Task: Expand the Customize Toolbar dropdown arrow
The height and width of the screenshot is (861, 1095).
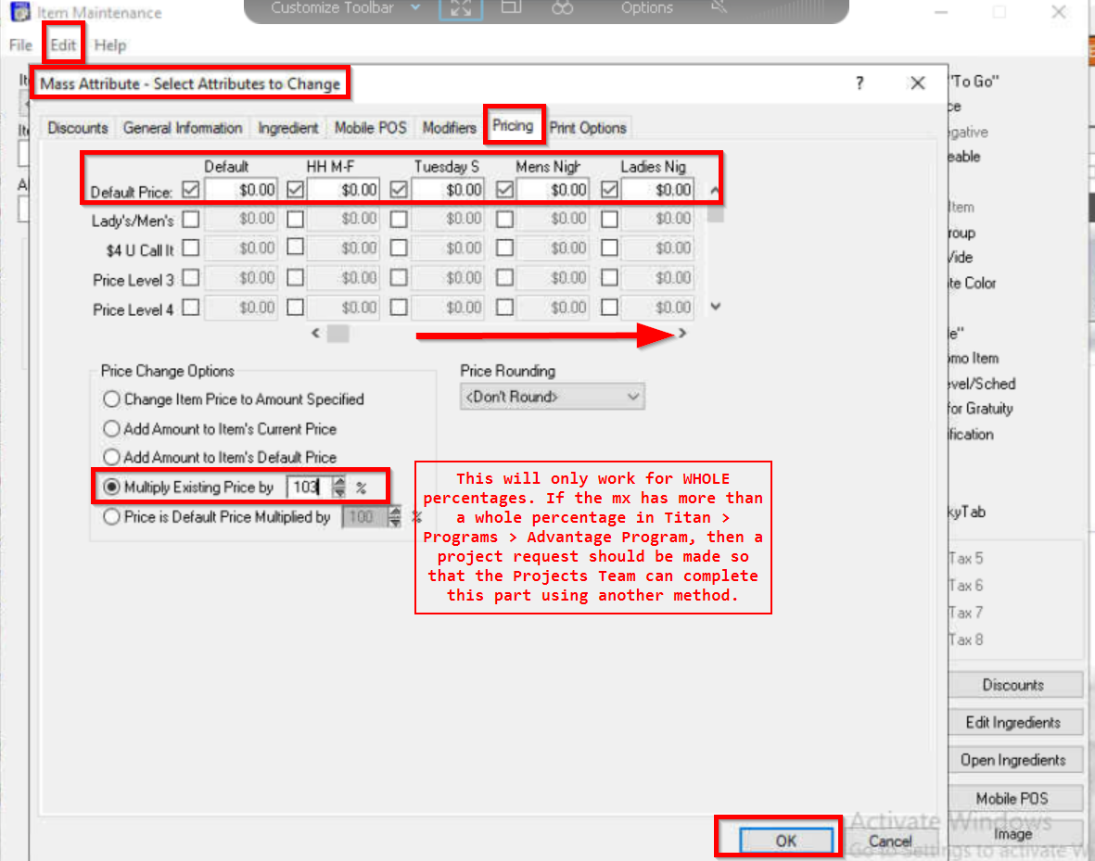Action: [414, 8]
